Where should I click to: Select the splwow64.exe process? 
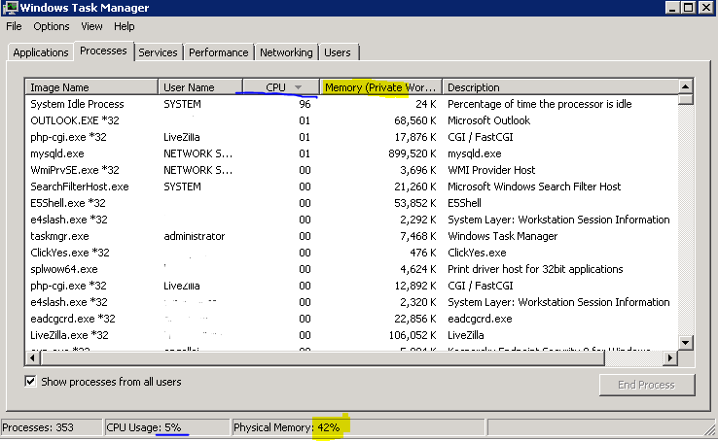click(x=351, y=269)
